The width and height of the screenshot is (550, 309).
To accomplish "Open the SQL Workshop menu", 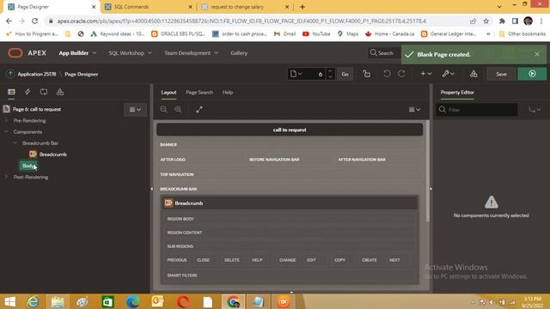I will [x=130, y=53].
